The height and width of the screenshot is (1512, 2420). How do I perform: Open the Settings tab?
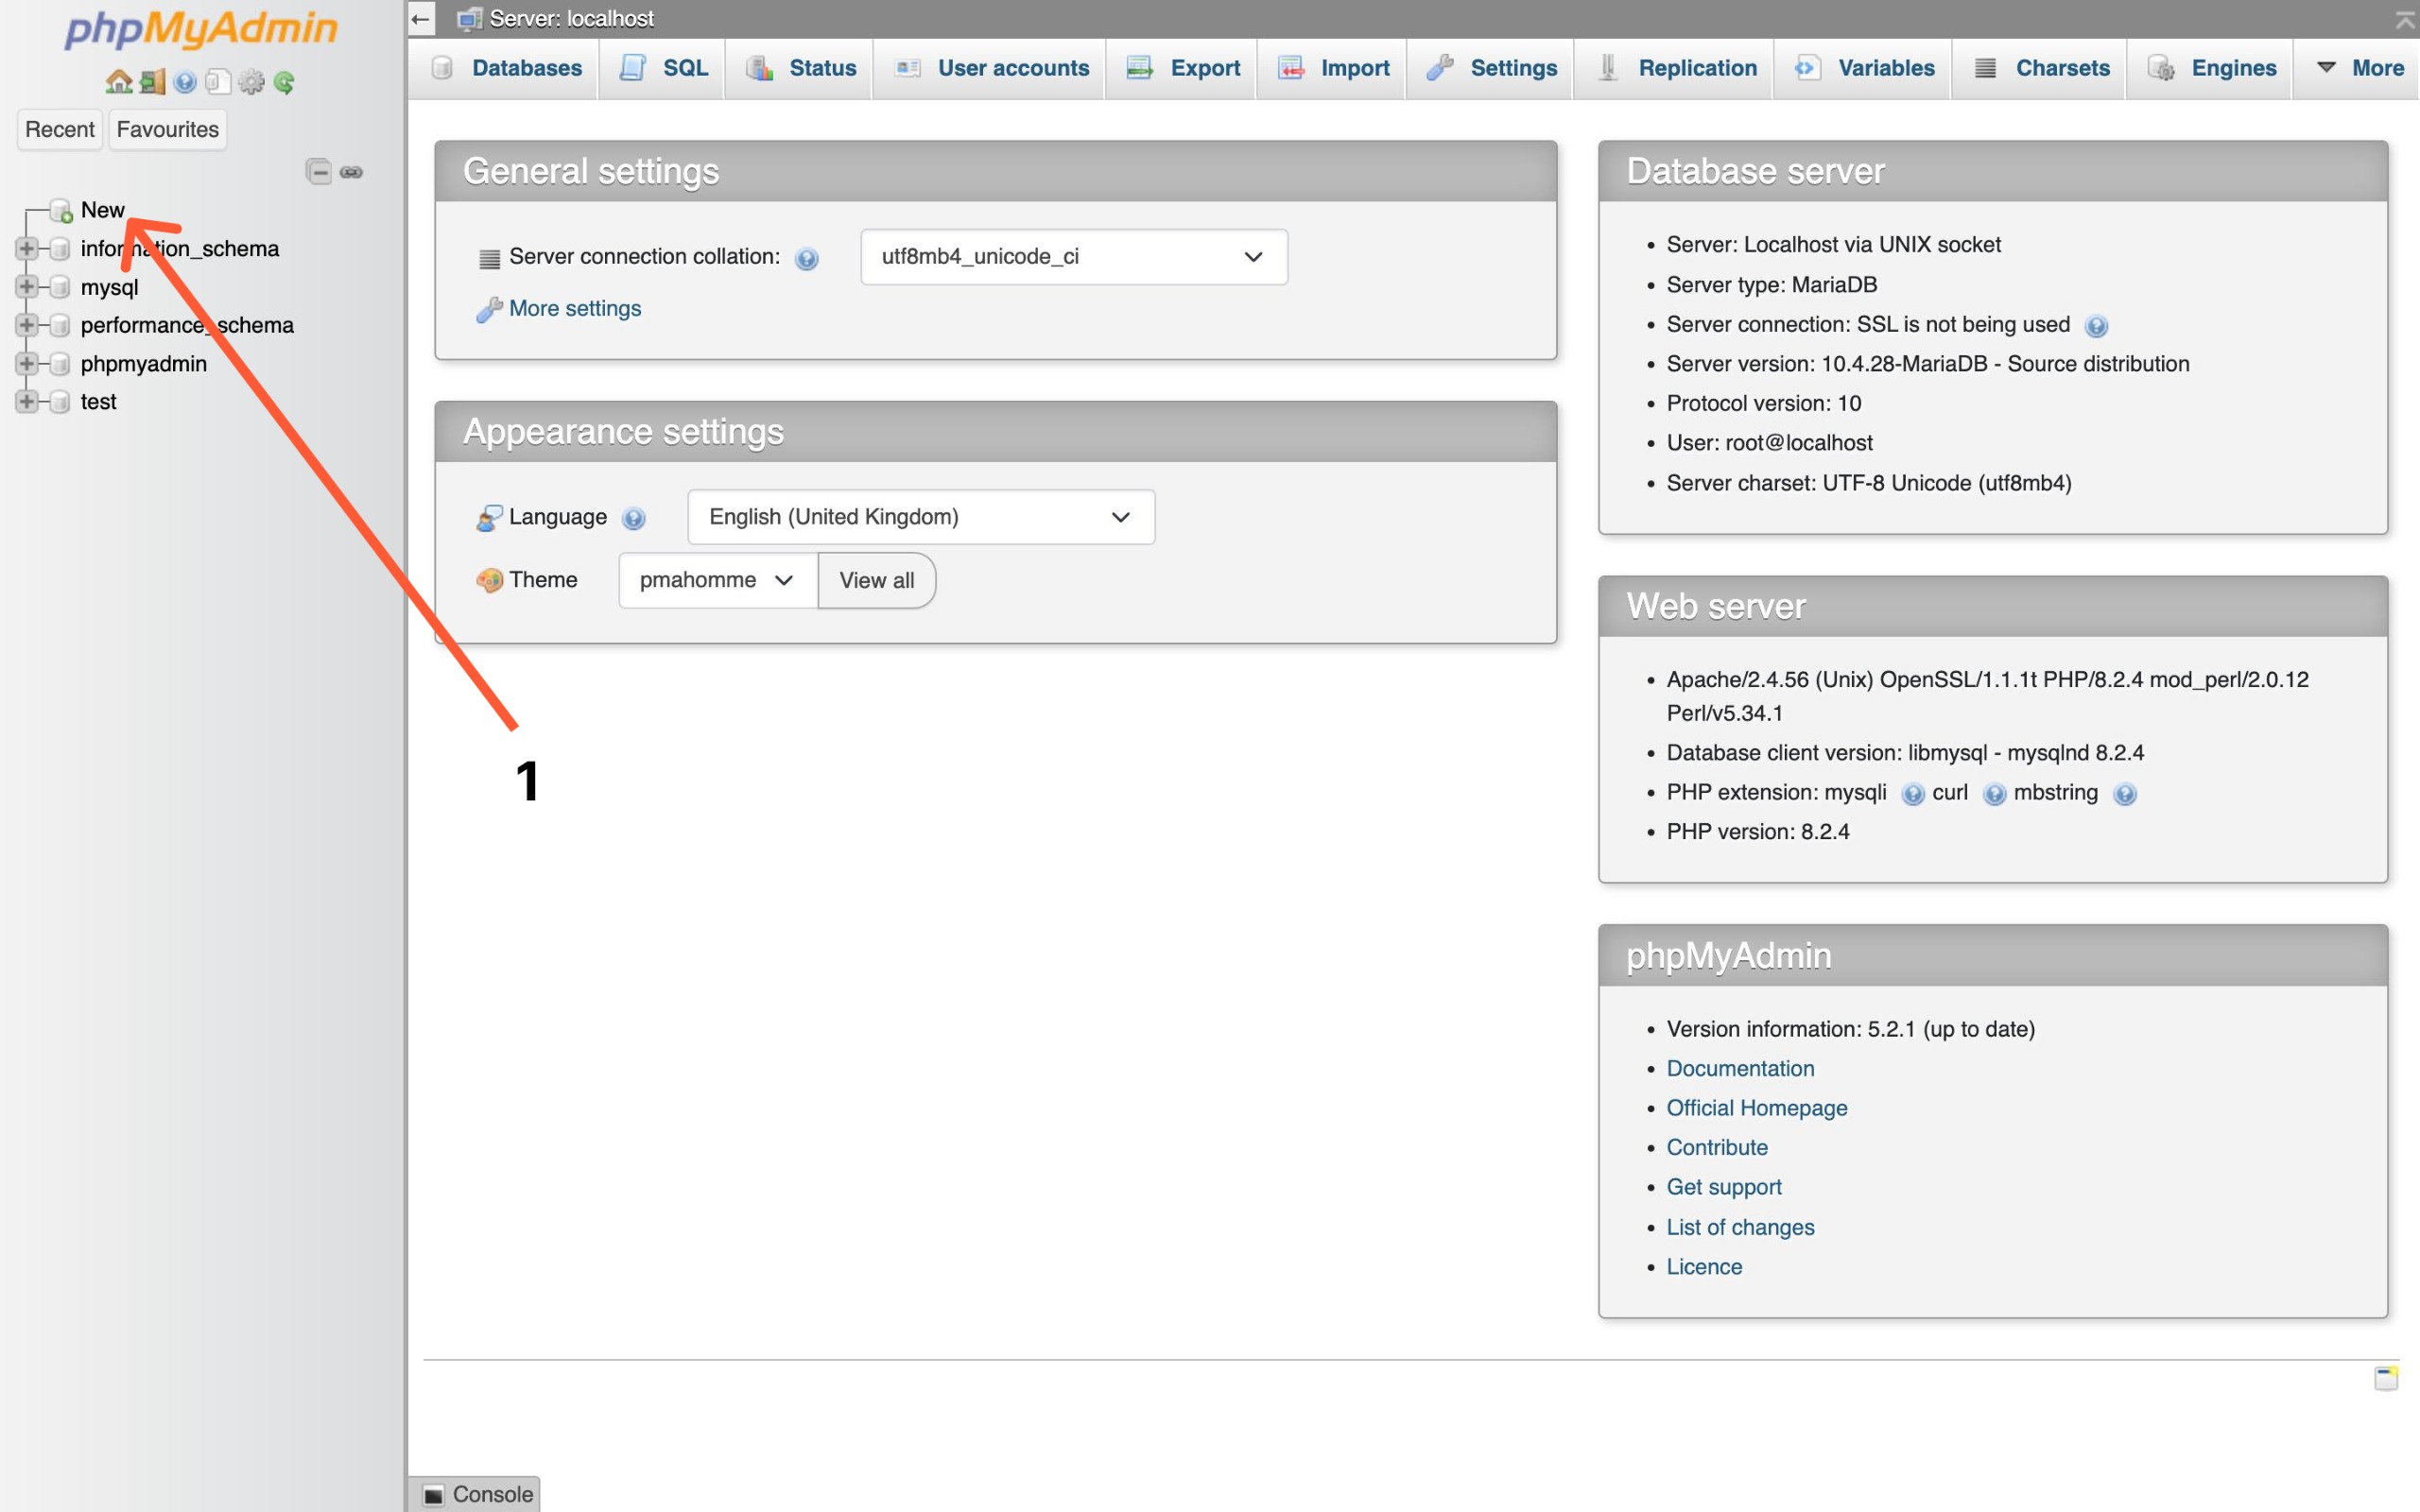pos(1491,68)
